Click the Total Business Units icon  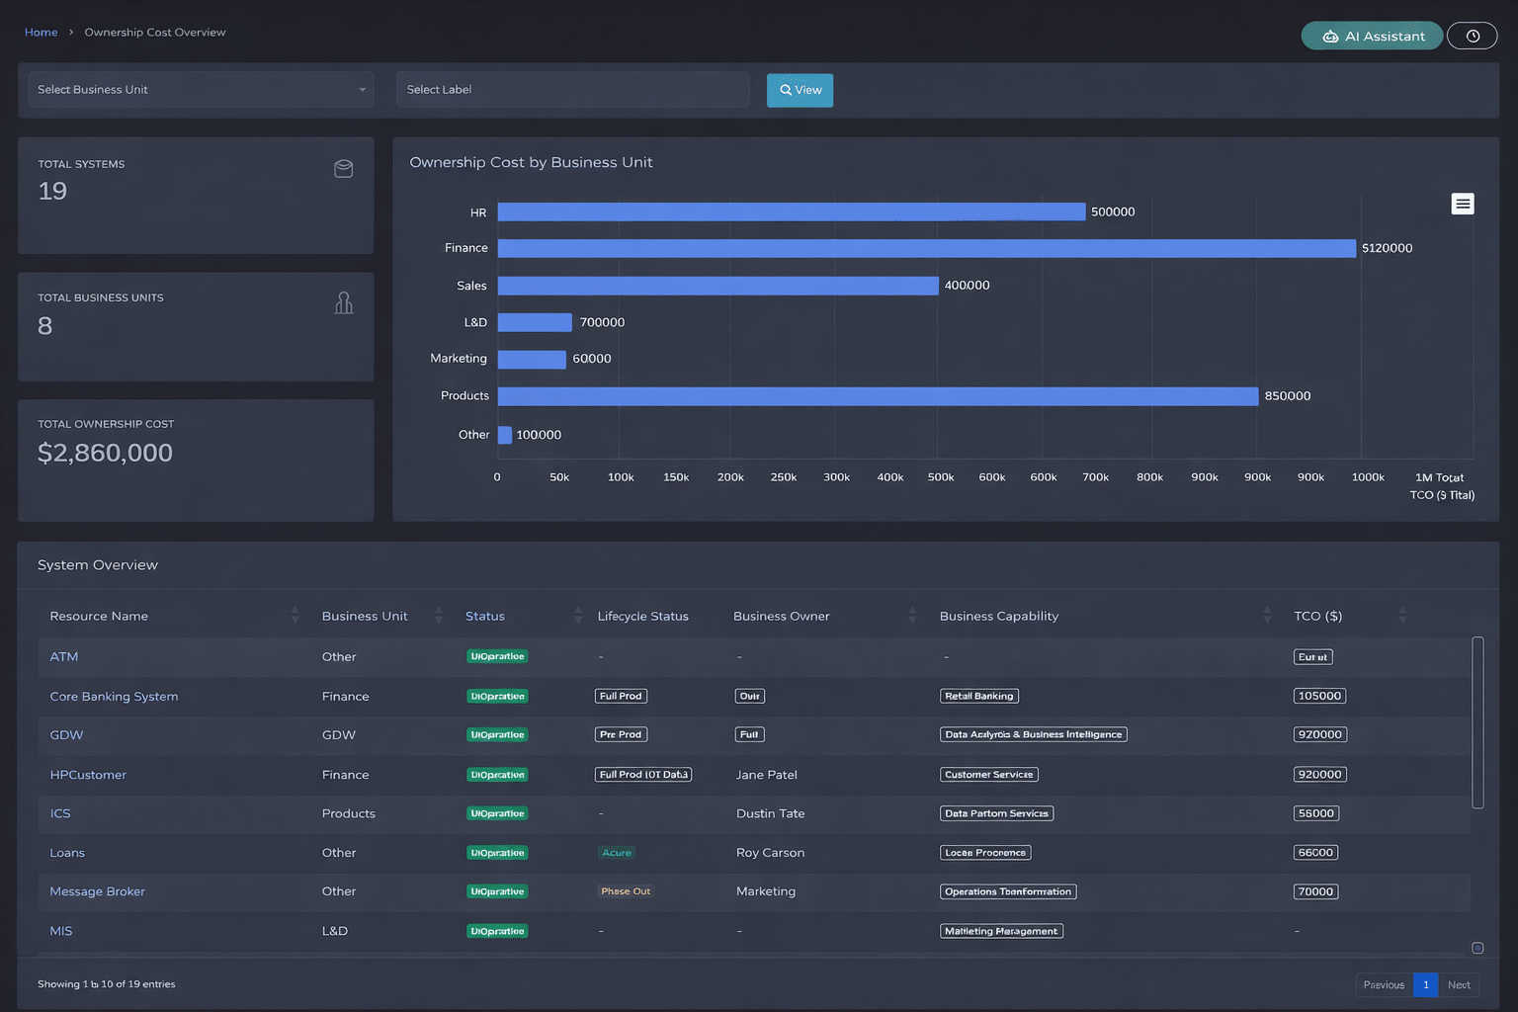point(344,303)
